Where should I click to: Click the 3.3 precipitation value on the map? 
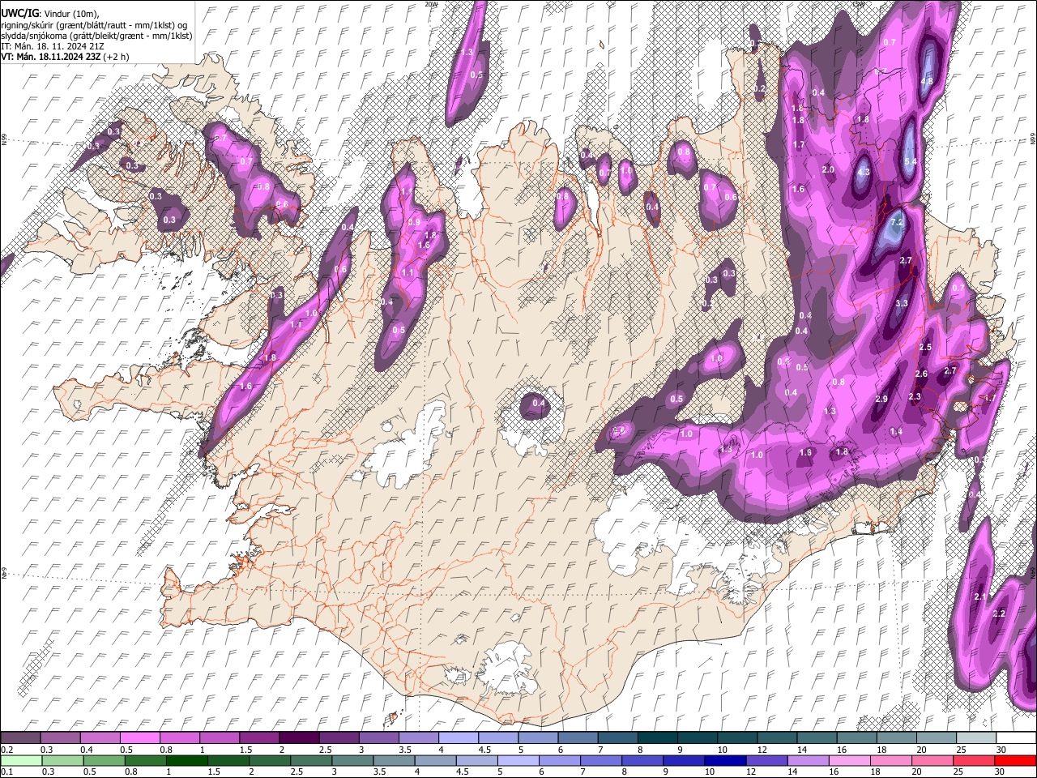tap(902, 304)
